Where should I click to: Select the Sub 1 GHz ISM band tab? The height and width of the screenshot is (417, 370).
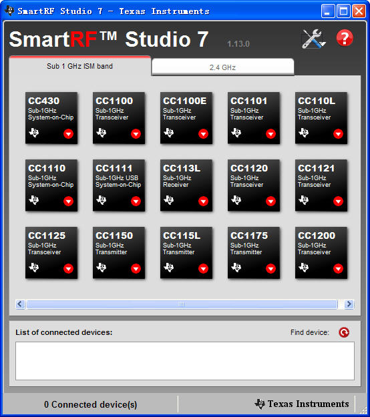79,66
